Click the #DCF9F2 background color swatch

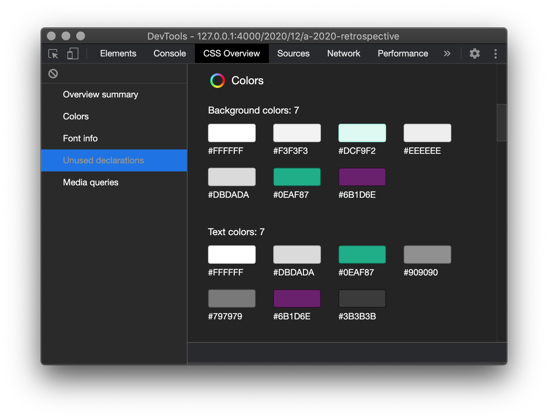(x=362, y=133)
